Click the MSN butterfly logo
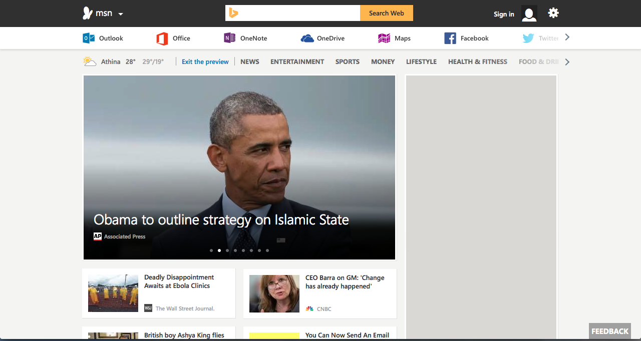Viewport: 641px width, 341px height. pyautogui.click(x=88, y=13)
